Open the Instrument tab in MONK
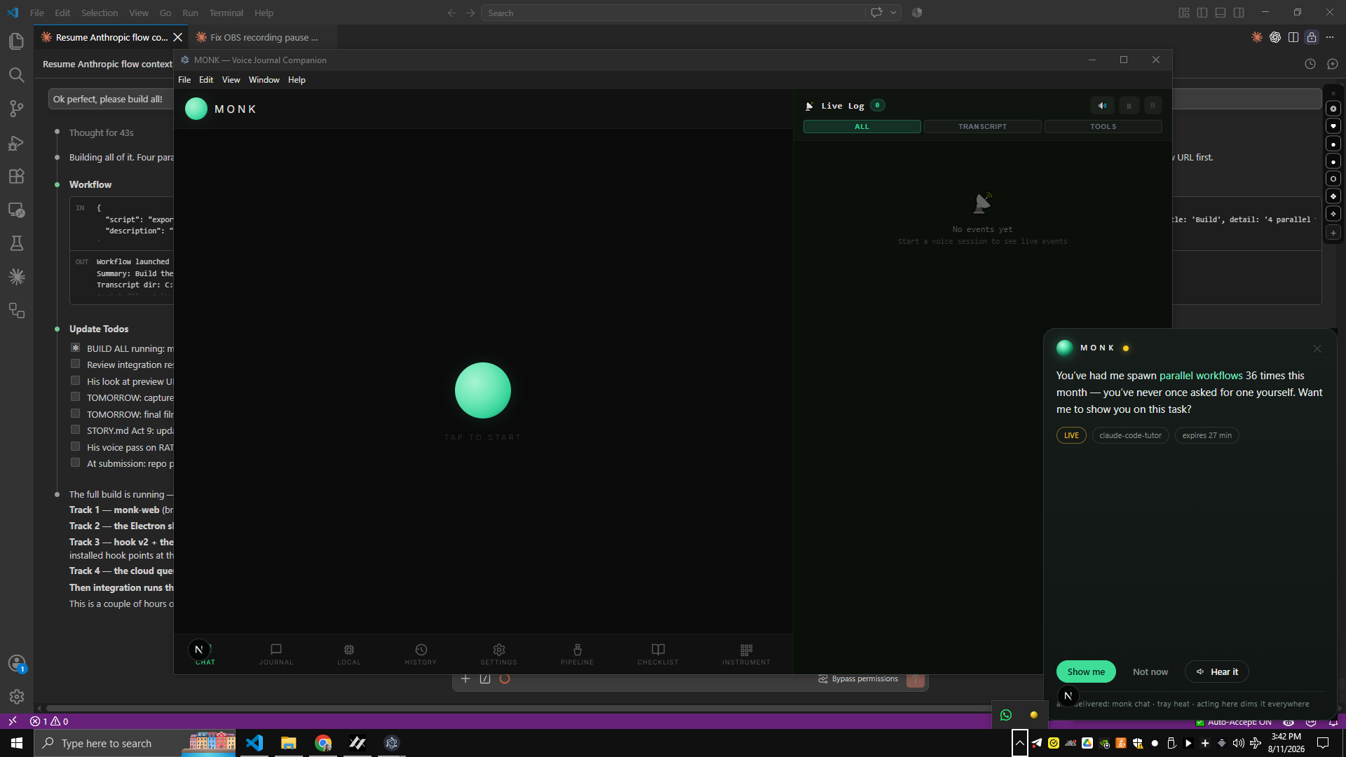Image resolution: width=1346 pixels, height=757 pixels. coord(747,654)
